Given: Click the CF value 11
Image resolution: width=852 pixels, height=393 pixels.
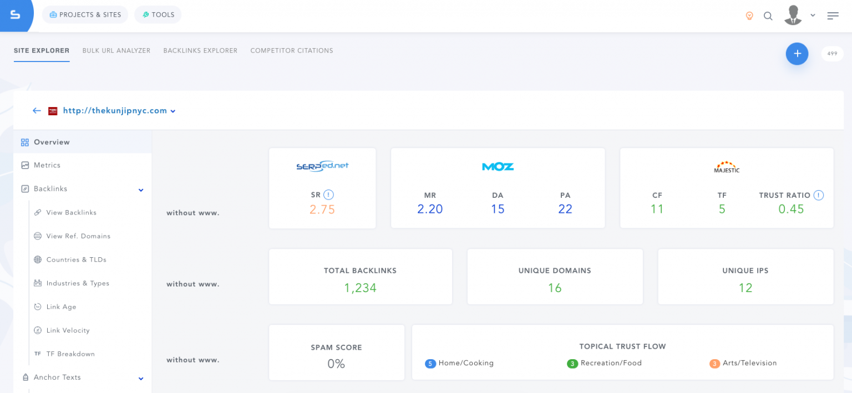Looking at the screenshot, I should (x=657, y=209).
